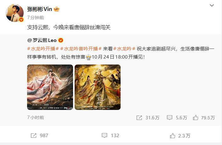This screenshot has height=145, width=222.
Task: View the golden group poster thumbnail
Action: (98, 87)
